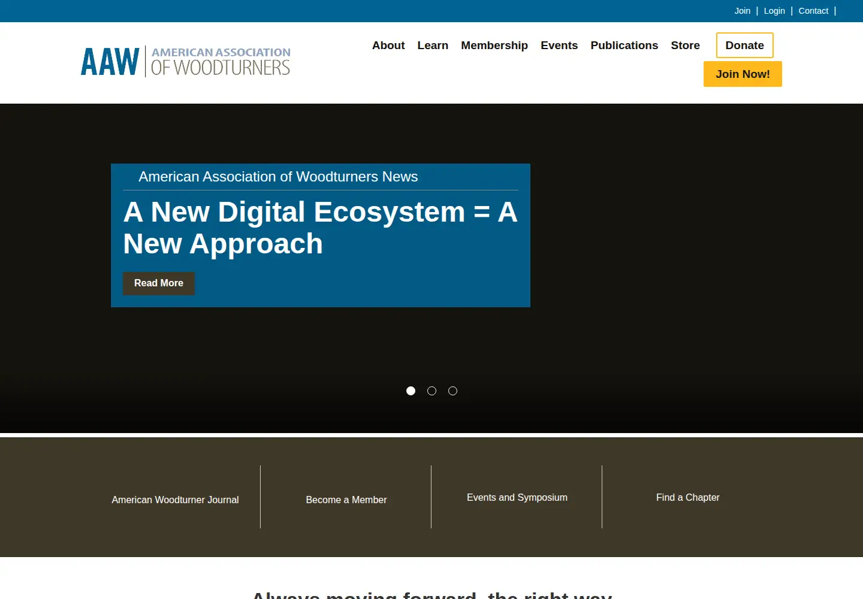Open the 'A New Digital Ecosystem' headline

click(x=321, y=228)
